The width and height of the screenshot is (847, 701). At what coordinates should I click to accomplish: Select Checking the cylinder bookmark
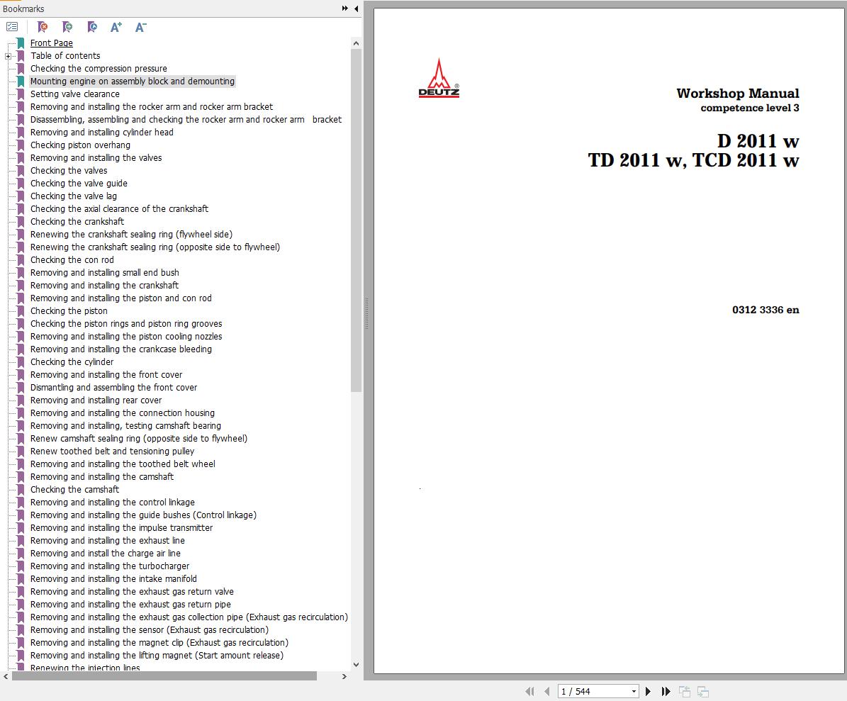(x=72, y=362)
